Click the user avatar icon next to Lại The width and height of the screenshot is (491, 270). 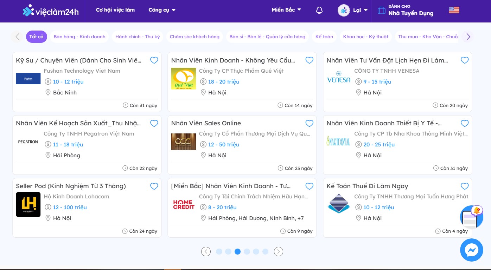pyautogui.click(x=344, y=10)
